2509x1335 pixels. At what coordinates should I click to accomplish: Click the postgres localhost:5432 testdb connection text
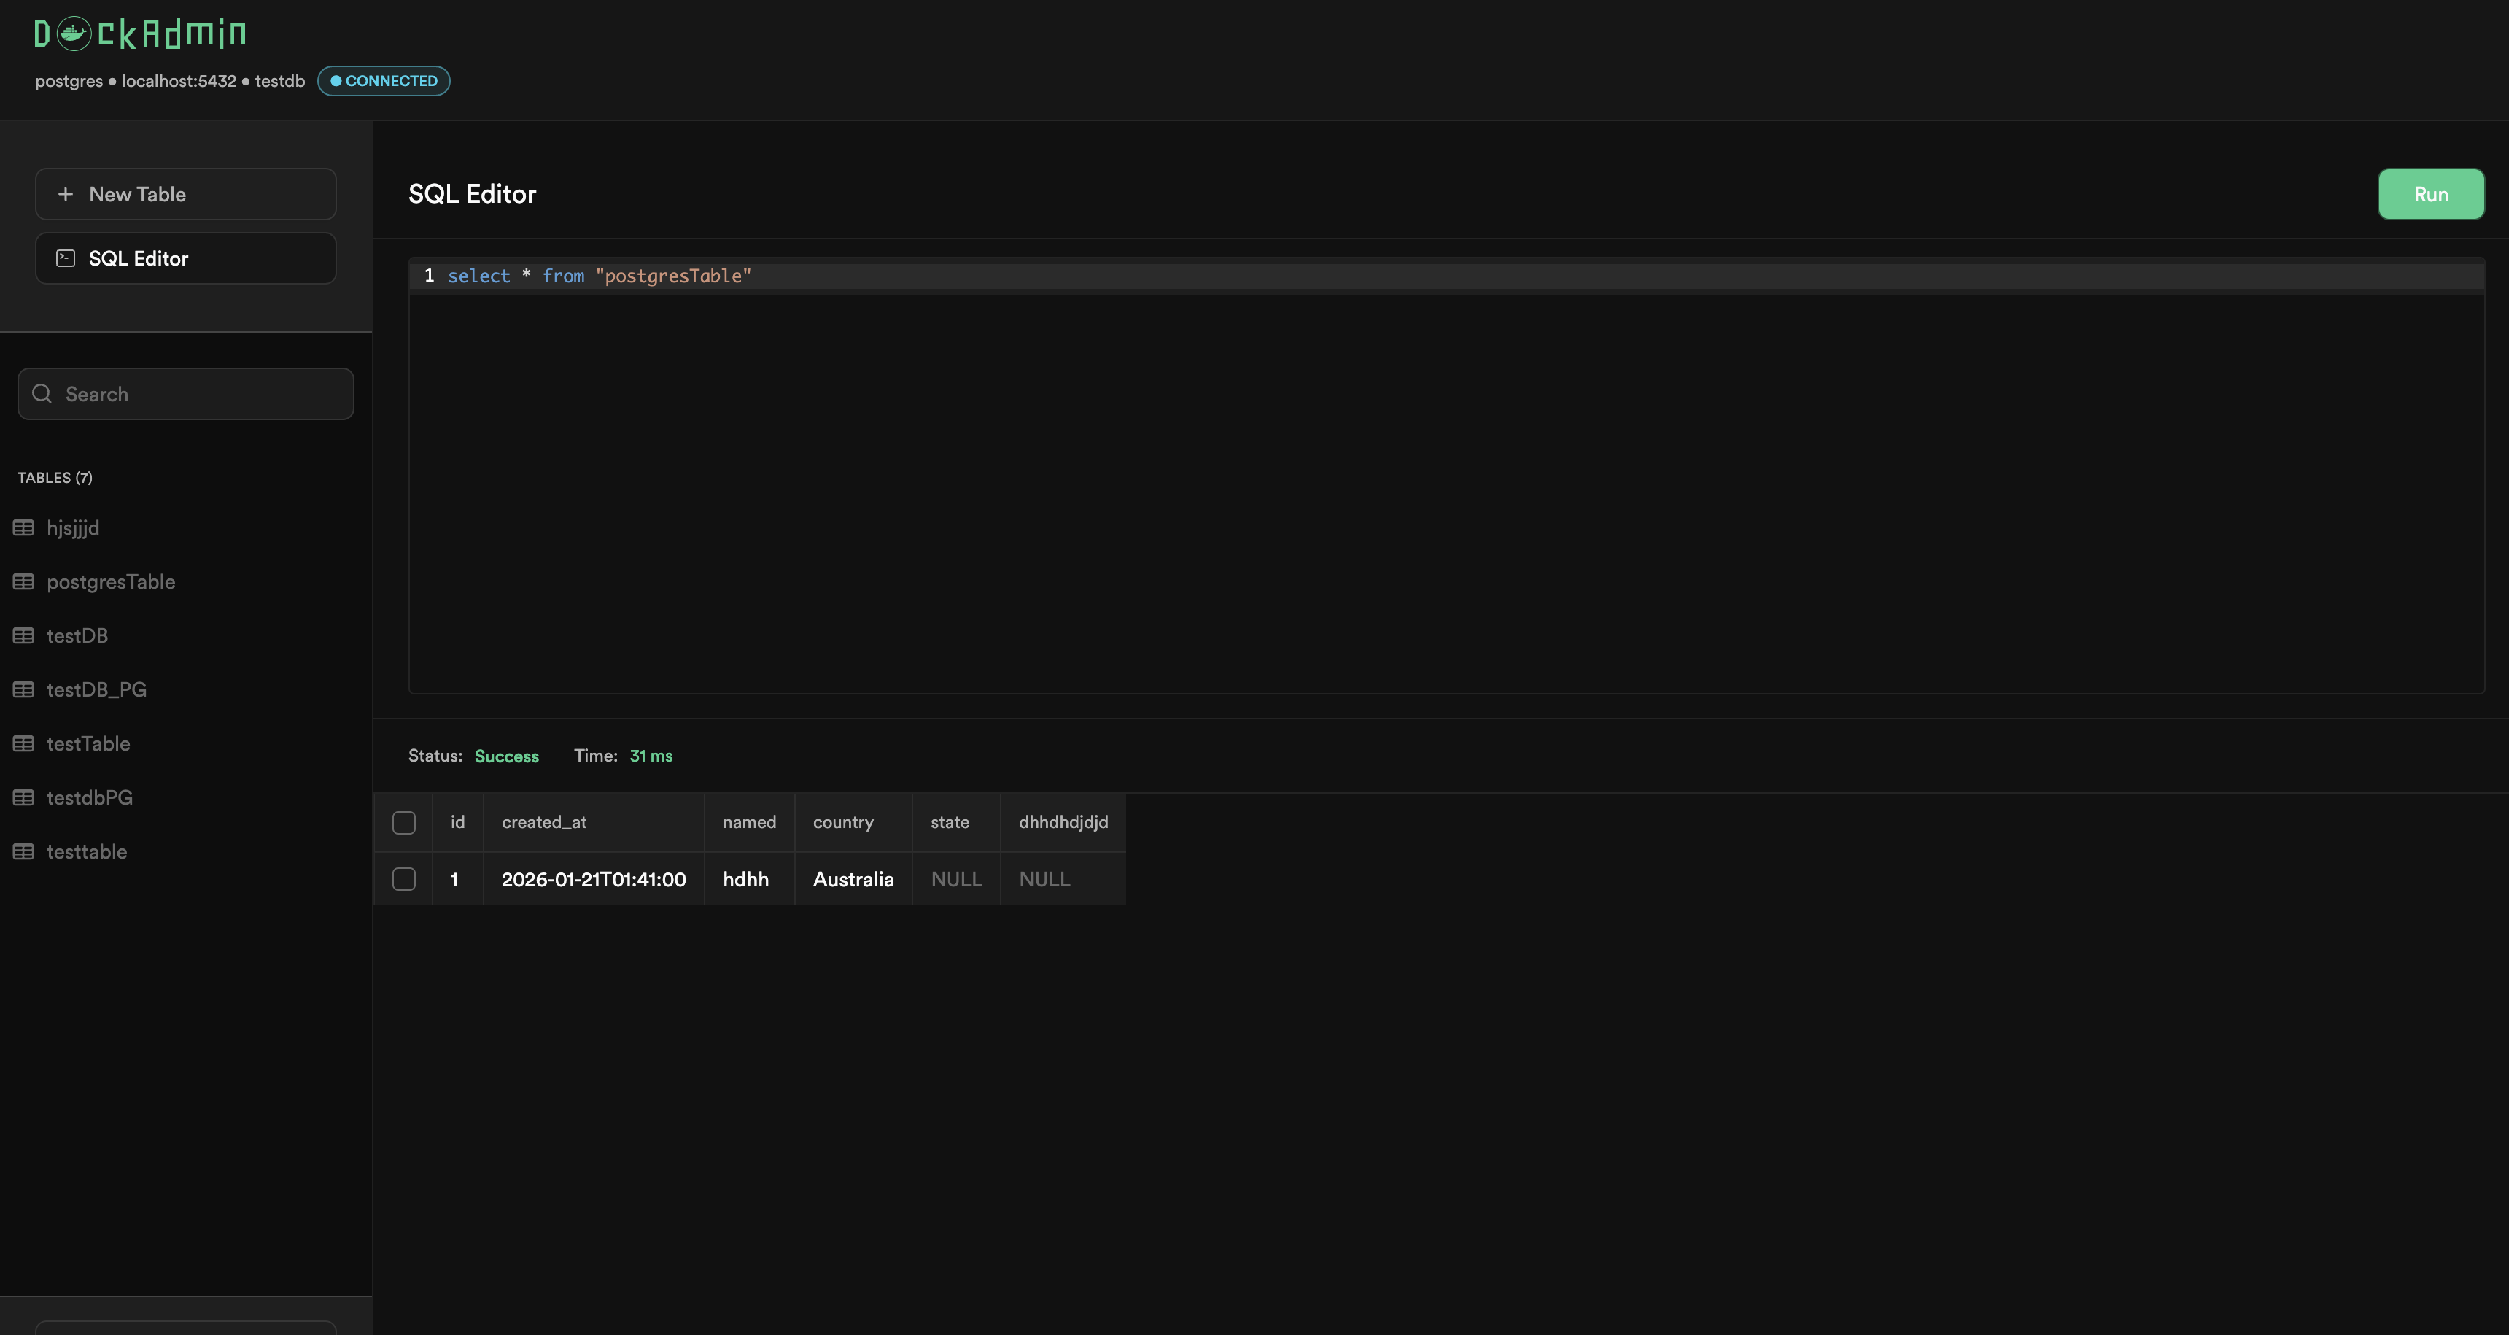click(x=171, y=81)
